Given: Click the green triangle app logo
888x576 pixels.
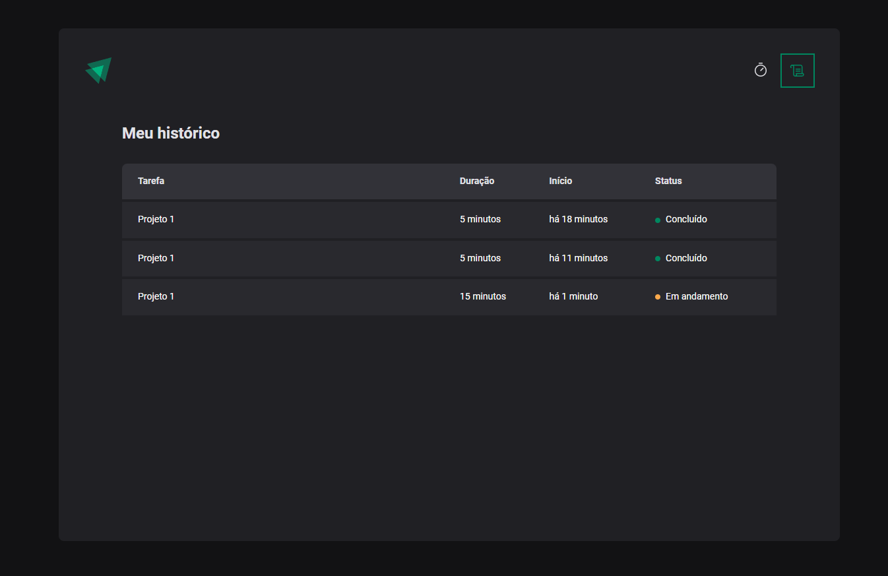Looking at the screenshot, I should [x=98, y=71].
